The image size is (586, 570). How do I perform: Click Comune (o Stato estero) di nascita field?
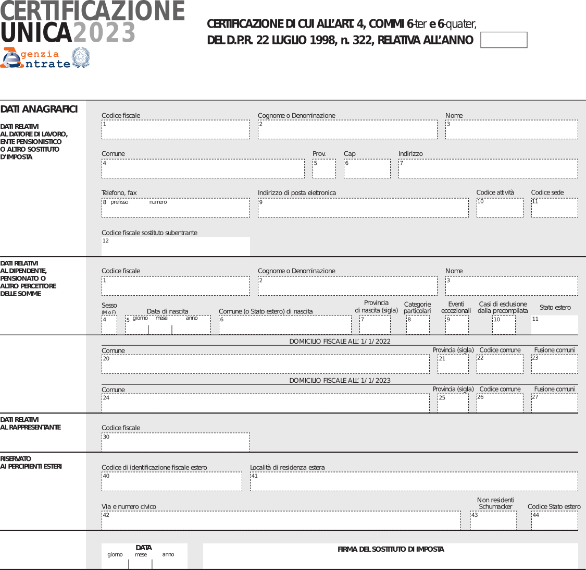285,325
